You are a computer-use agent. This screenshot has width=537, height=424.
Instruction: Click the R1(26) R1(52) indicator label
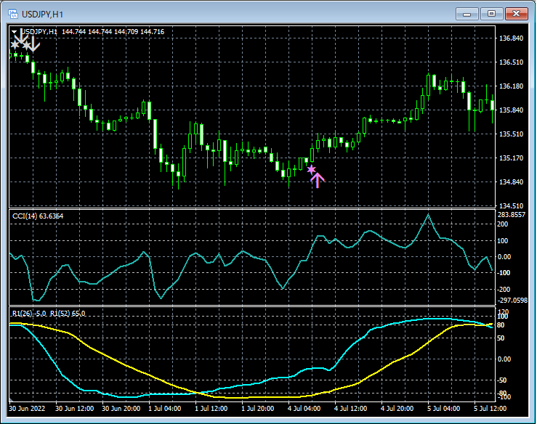(x=47, y=313)
